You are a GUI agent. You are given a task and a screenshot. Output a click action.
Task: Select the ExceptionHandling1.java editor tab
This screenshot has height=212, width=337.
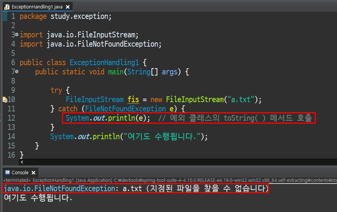[x=37, y=7]
